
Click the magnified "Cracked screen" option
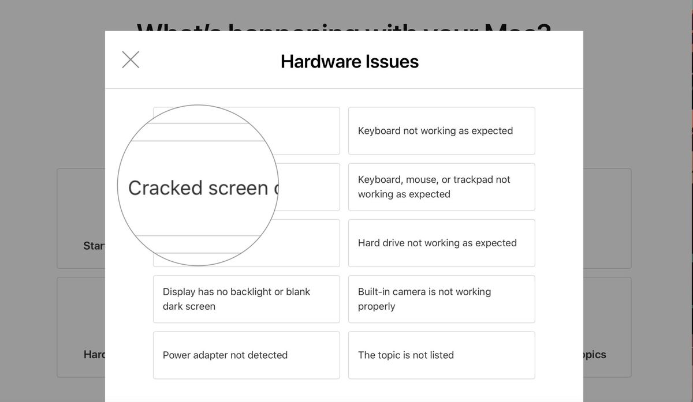[198, 187]
